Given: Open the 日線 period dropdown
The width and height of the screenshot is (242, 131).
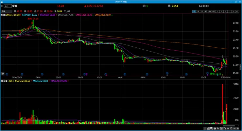Looking at the screenshot, I should pos(7,11).
